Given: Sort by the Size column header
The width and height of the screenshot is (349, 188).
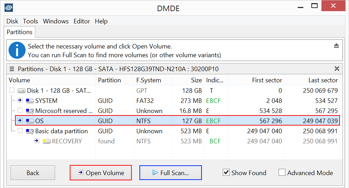Looking at the screenshot, I should (x=196, y=80).
